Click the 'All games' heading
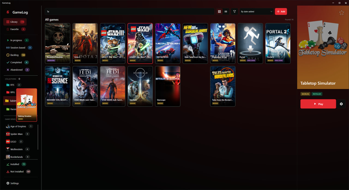 52,20
